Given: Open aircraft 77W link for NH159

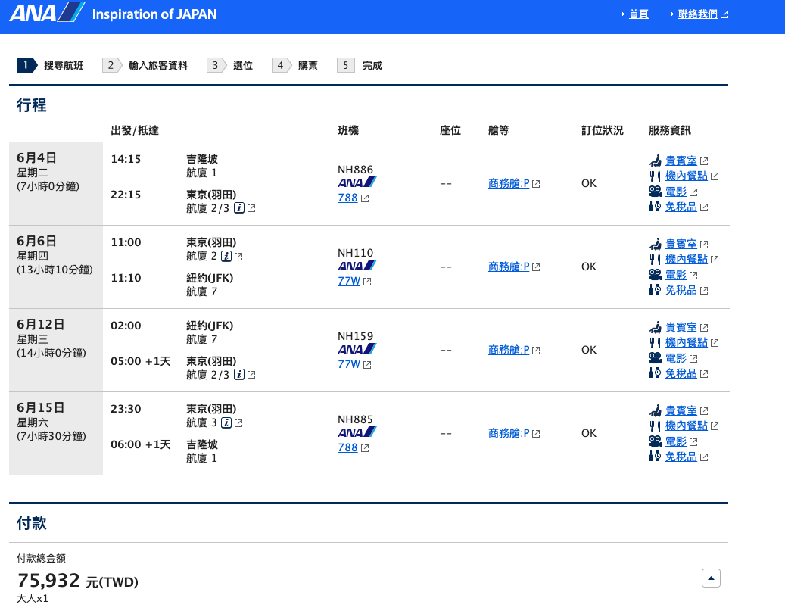Looking at the screenshot, I should pos(349,364).
